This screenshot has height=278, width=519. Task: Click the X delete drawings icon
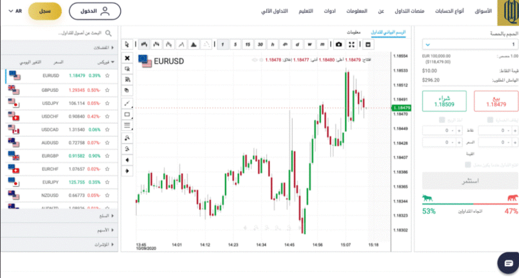(127, 58)
